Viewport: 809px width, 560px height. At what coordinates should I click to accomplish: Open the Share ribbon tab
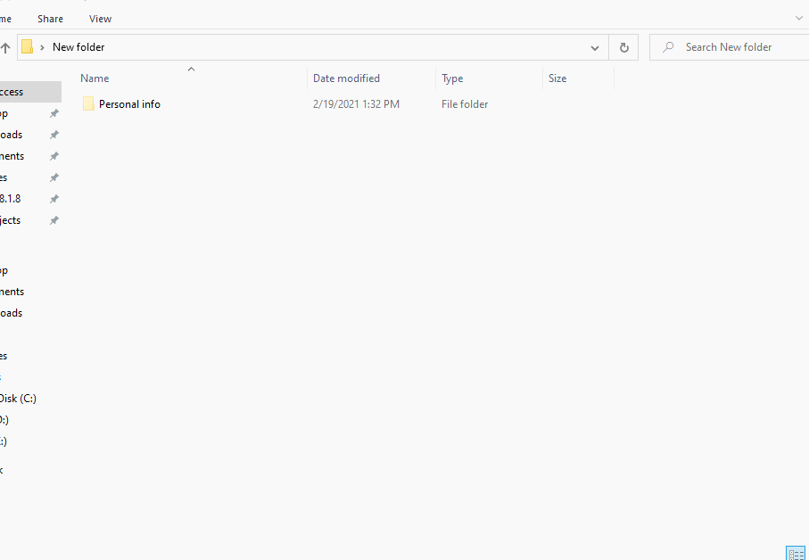[x=50, y=19]
